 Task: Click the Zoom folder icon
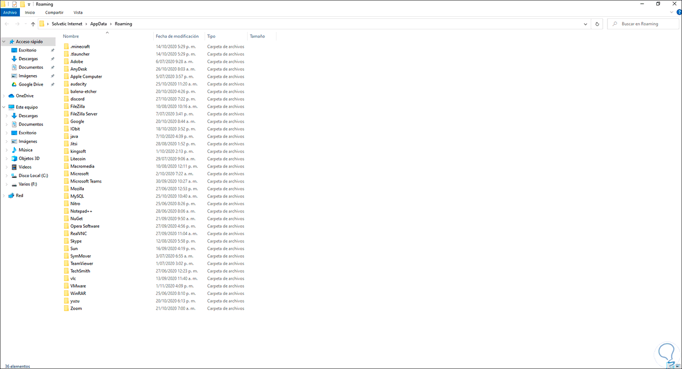tap(66, 308)
